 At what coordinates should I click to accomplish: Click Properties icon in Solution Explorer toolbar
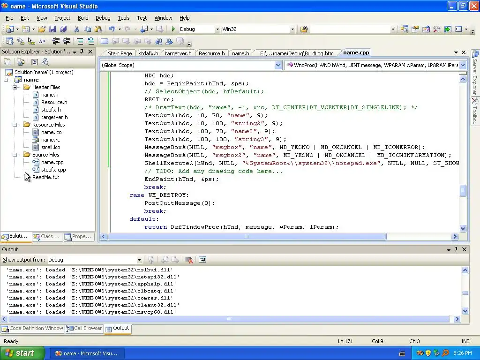pos(7,62)
